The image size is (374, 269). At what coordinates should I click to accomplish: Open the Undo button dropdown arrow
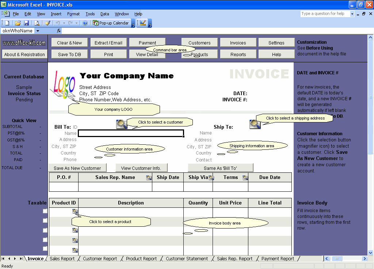coord(64,23)
